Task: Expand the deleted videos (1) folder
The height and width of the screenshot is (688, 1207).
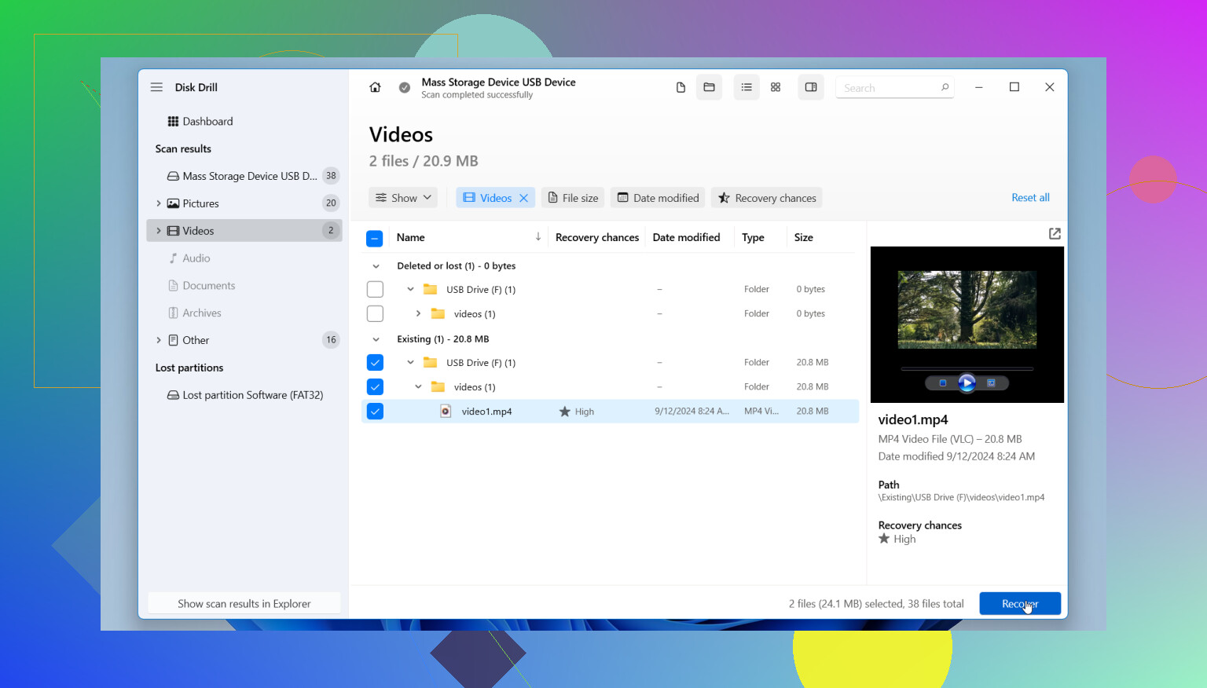Action: coord(418,313)
